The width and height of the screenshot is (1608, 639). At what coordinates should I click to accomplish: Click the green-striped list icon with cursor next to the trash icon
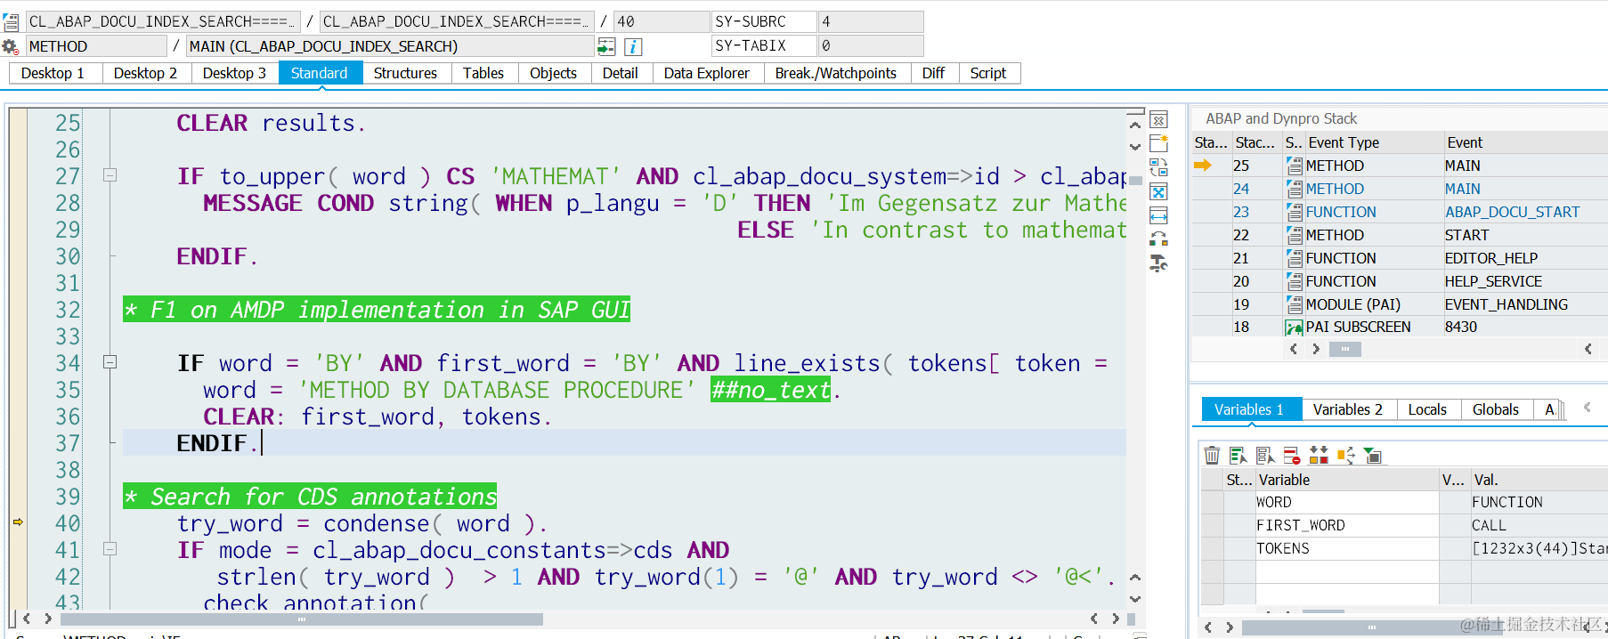point(1238,456)
